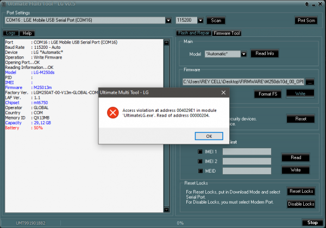Click OK in the error dialog
This screenshot has height=228, width=326.
[209, 136]
